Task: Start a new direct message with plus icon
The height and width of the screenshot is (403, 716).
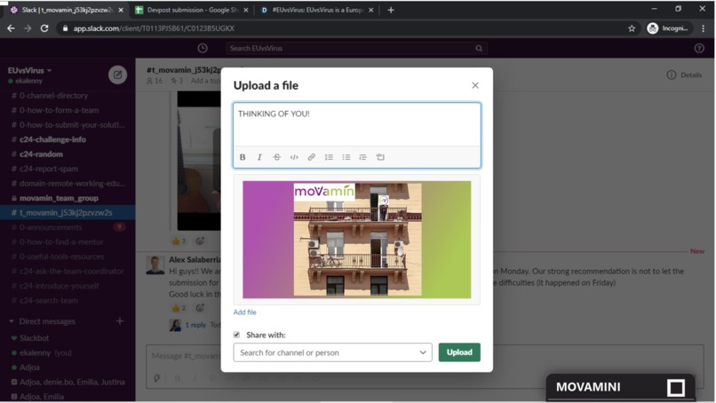Action: coord(120,321)
